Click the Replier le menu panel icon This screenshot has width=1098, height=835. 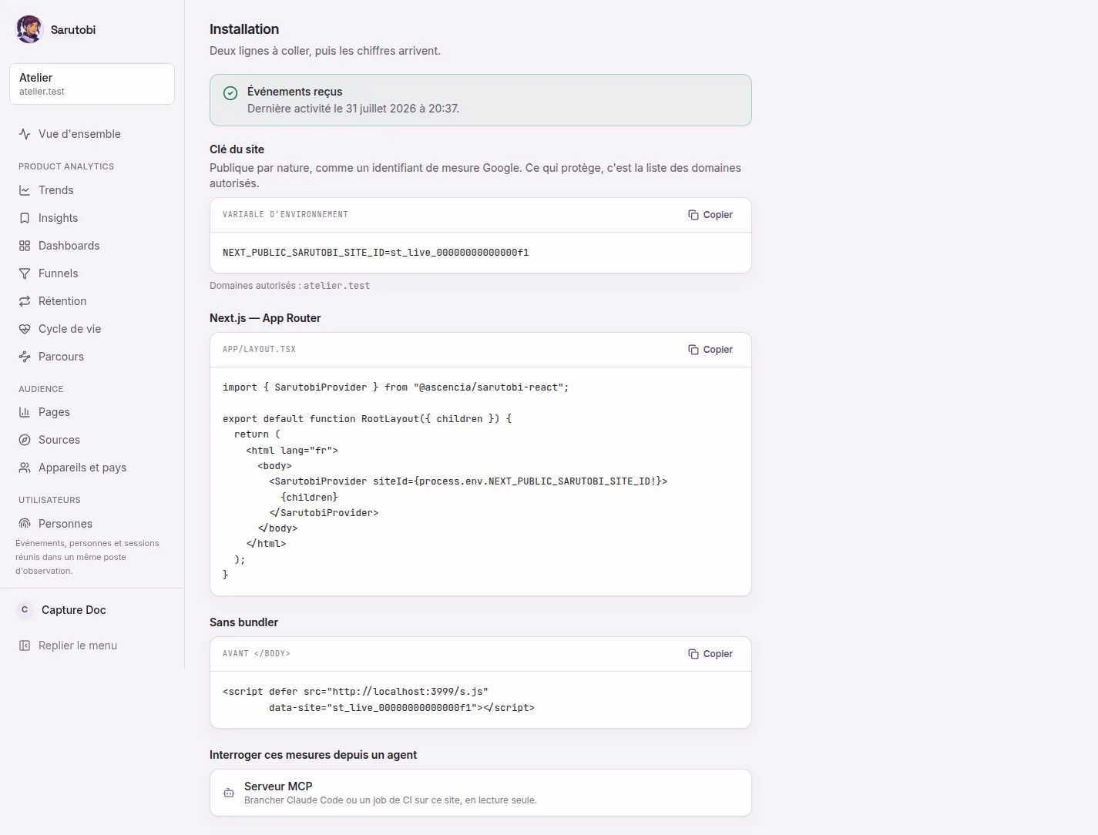pos(25,646)
